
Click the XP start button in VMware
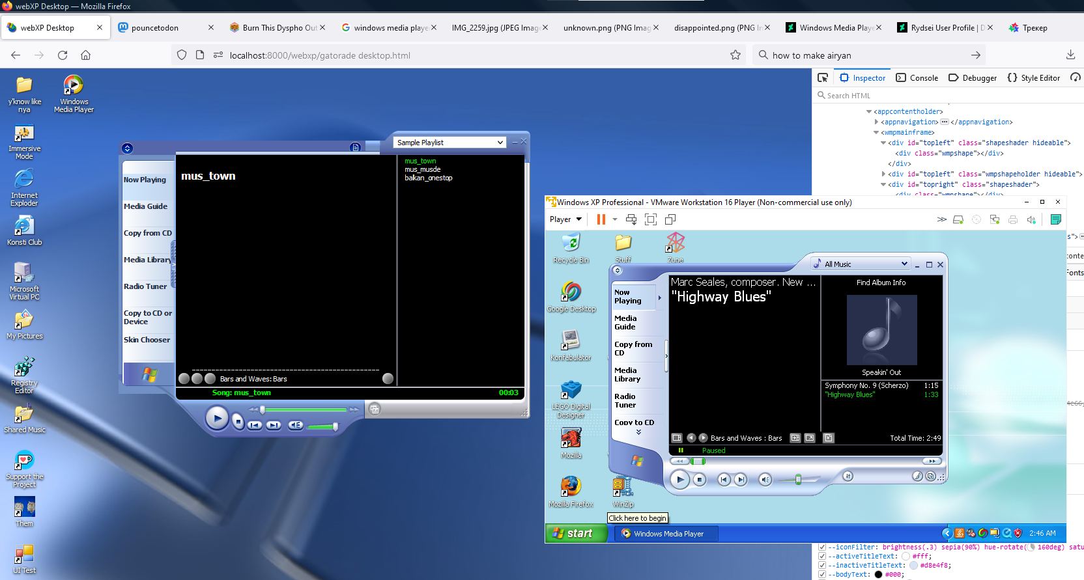(574, 533)
